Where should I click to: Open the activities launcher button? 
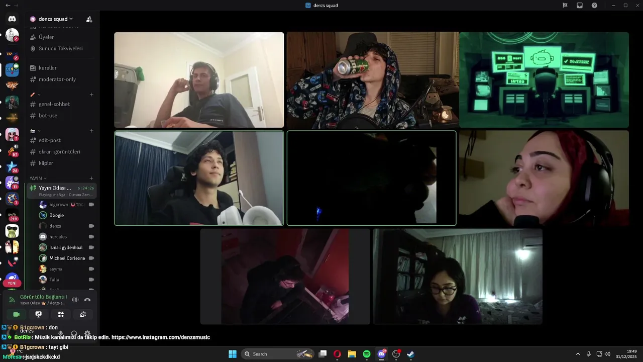[61, 314]
